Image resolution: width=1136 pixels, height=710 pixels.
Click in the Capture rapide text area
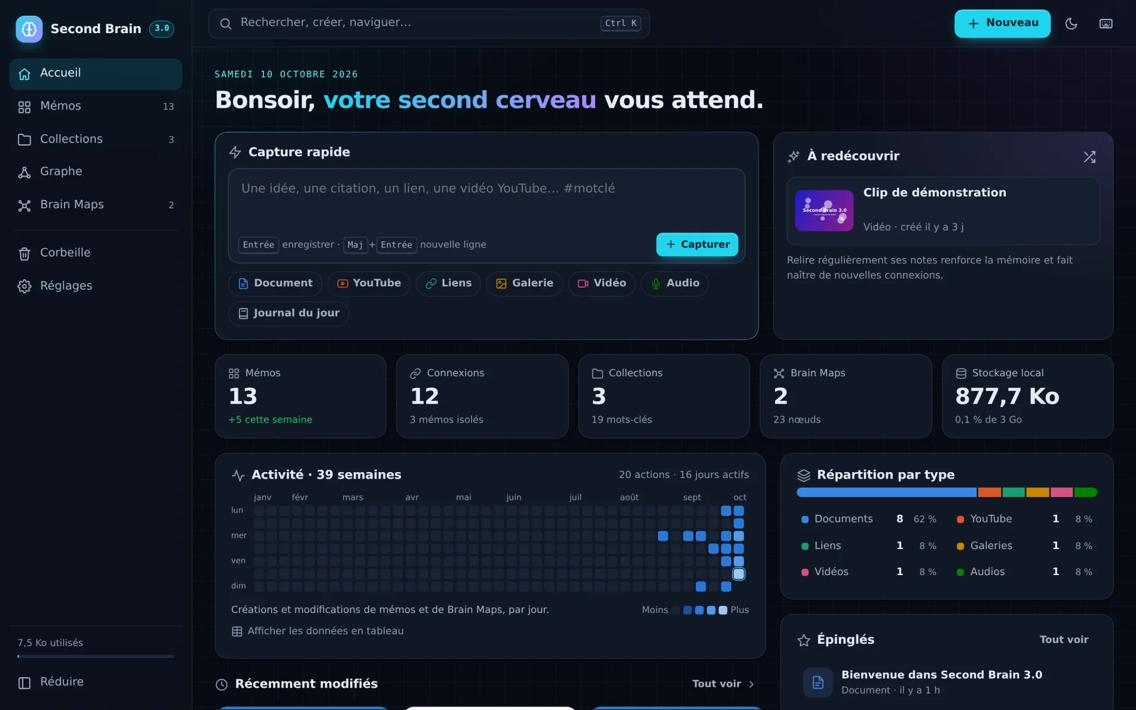pyautogui.click(x=486, y=199)
